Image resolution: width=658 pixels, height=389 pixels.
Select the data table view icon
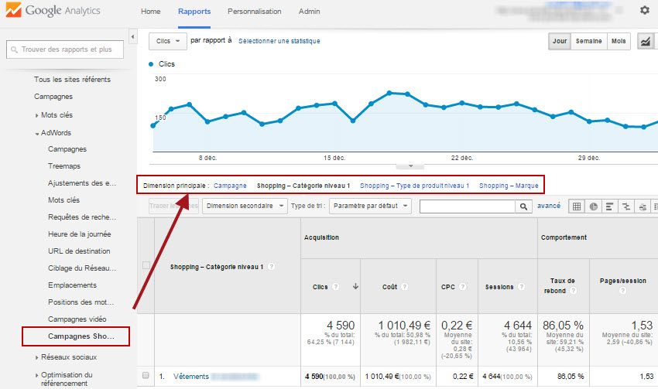[577, 206]
